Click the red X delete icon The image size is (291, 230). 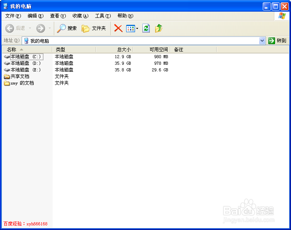coord(118,28)
